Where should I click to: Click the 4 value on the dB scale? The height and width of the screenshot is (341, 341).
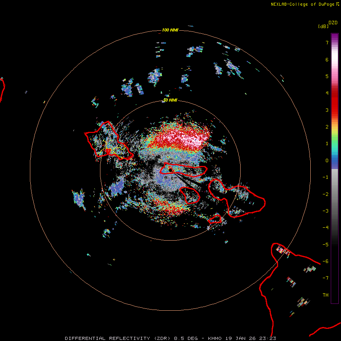327,93
